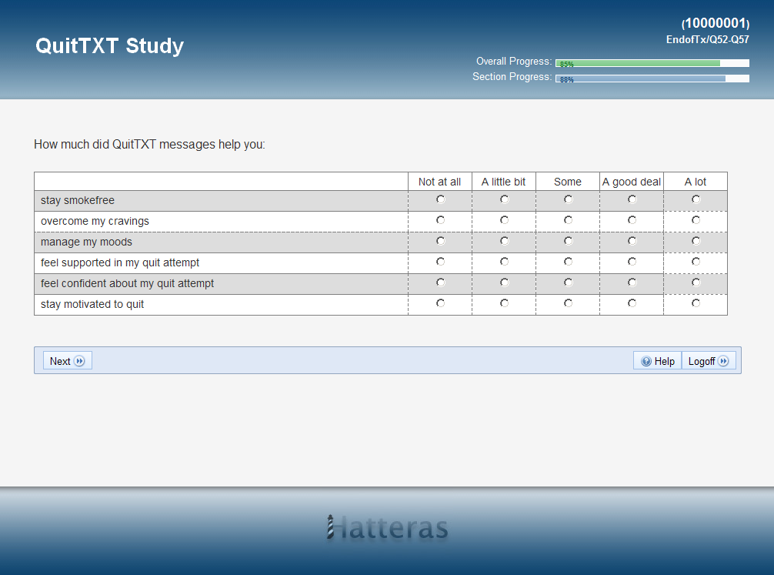
Task: Mark 'A lot' for manage my moods
Action: click(x=696, y=241)
